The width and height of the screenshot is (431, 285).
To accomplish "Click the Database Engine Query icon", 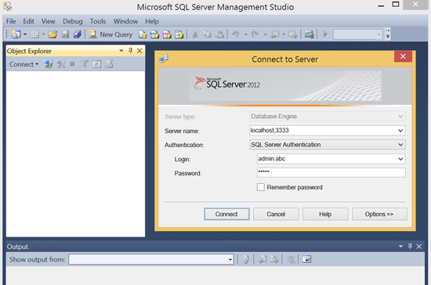I will click(x=143, y=34).
